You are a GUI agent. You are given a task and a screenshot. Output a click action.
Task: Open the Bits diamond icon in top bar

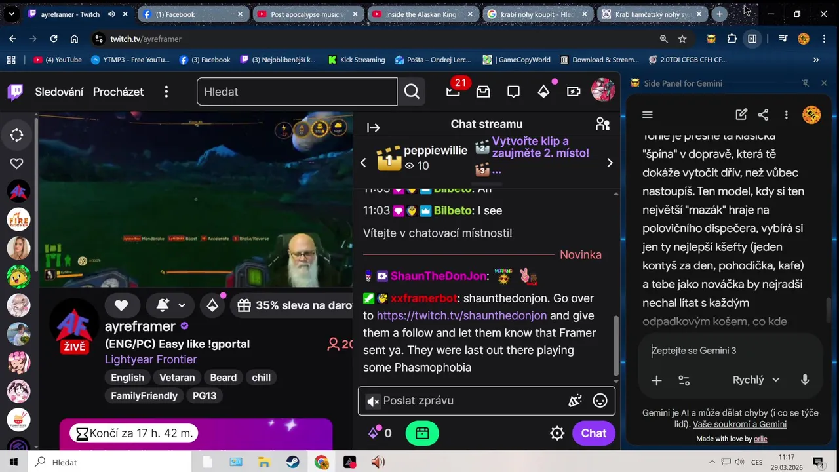pyautogui.click(x=543, y=92)
